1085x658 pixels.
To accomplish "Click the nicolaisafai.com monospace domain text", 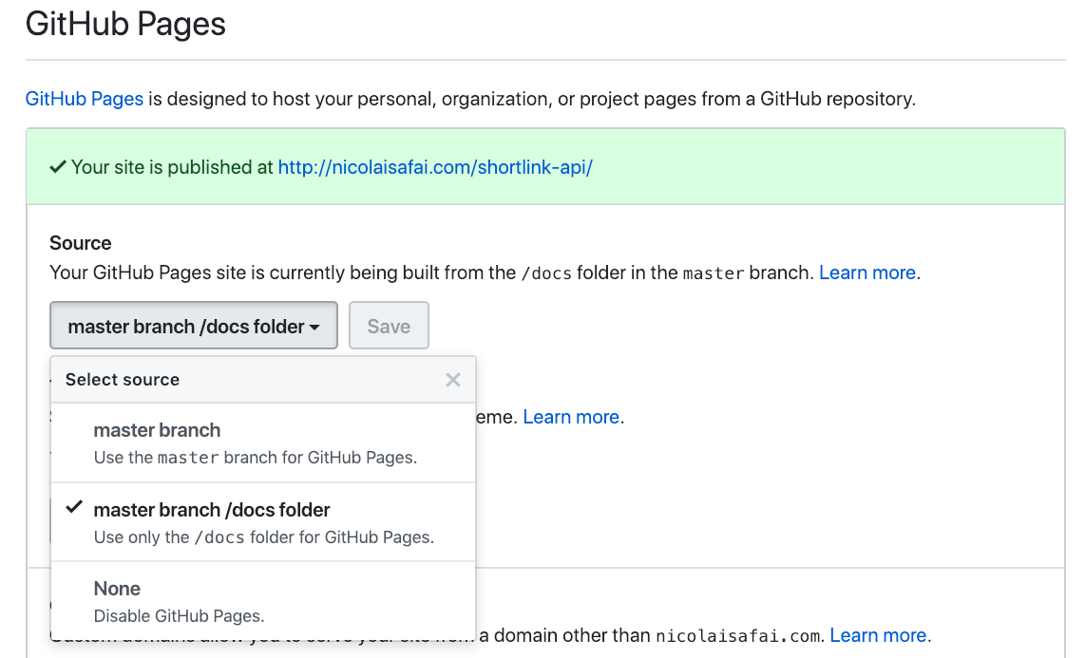I will pos(738,636).
